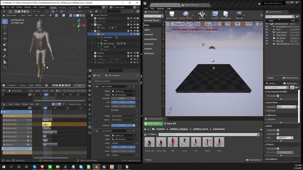Open the Window menu in Unreal Editor

pyautogui.click(x=160, y=8)
